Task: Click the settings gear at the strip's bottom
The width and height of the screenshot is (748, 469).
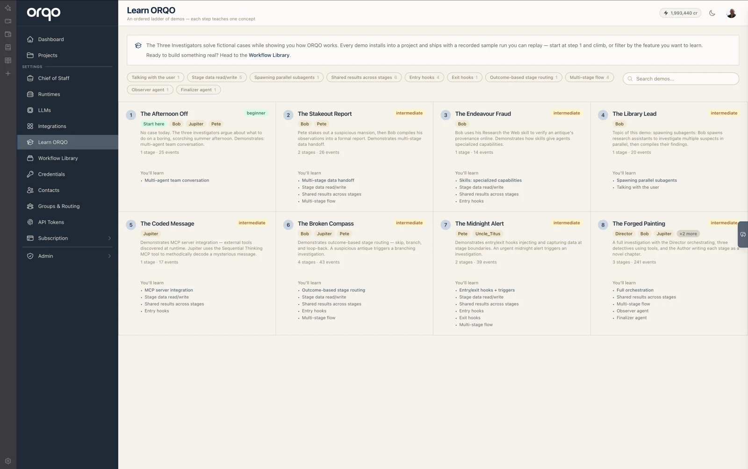Action: [x=8, y=461]
